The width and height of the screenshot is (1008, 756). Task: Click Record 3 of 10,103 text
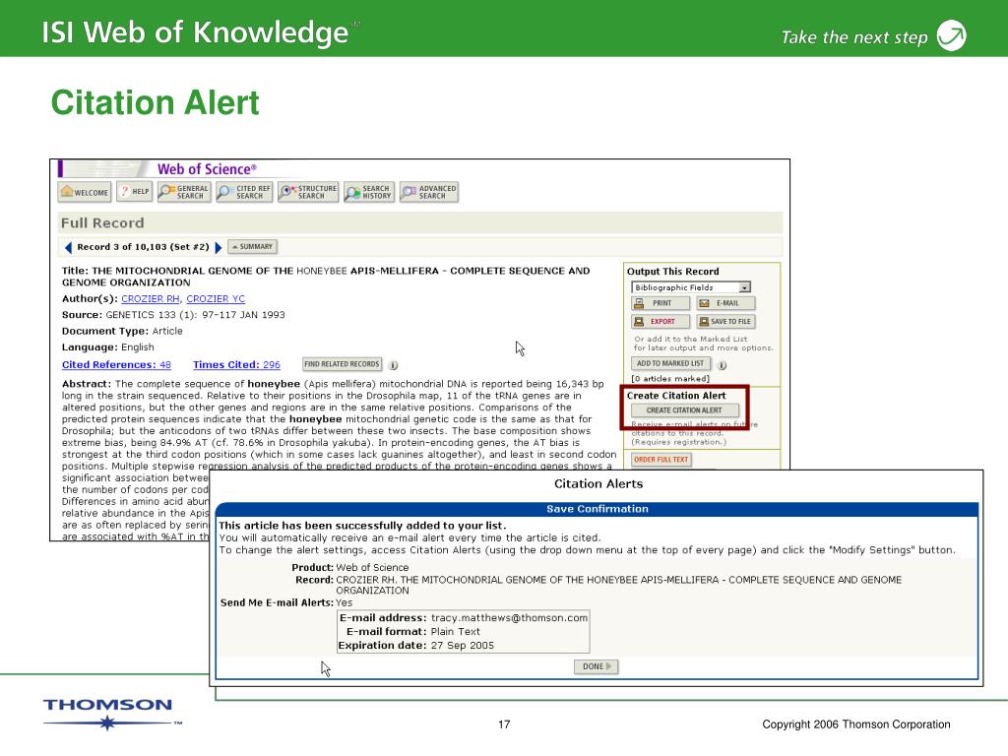143,247
